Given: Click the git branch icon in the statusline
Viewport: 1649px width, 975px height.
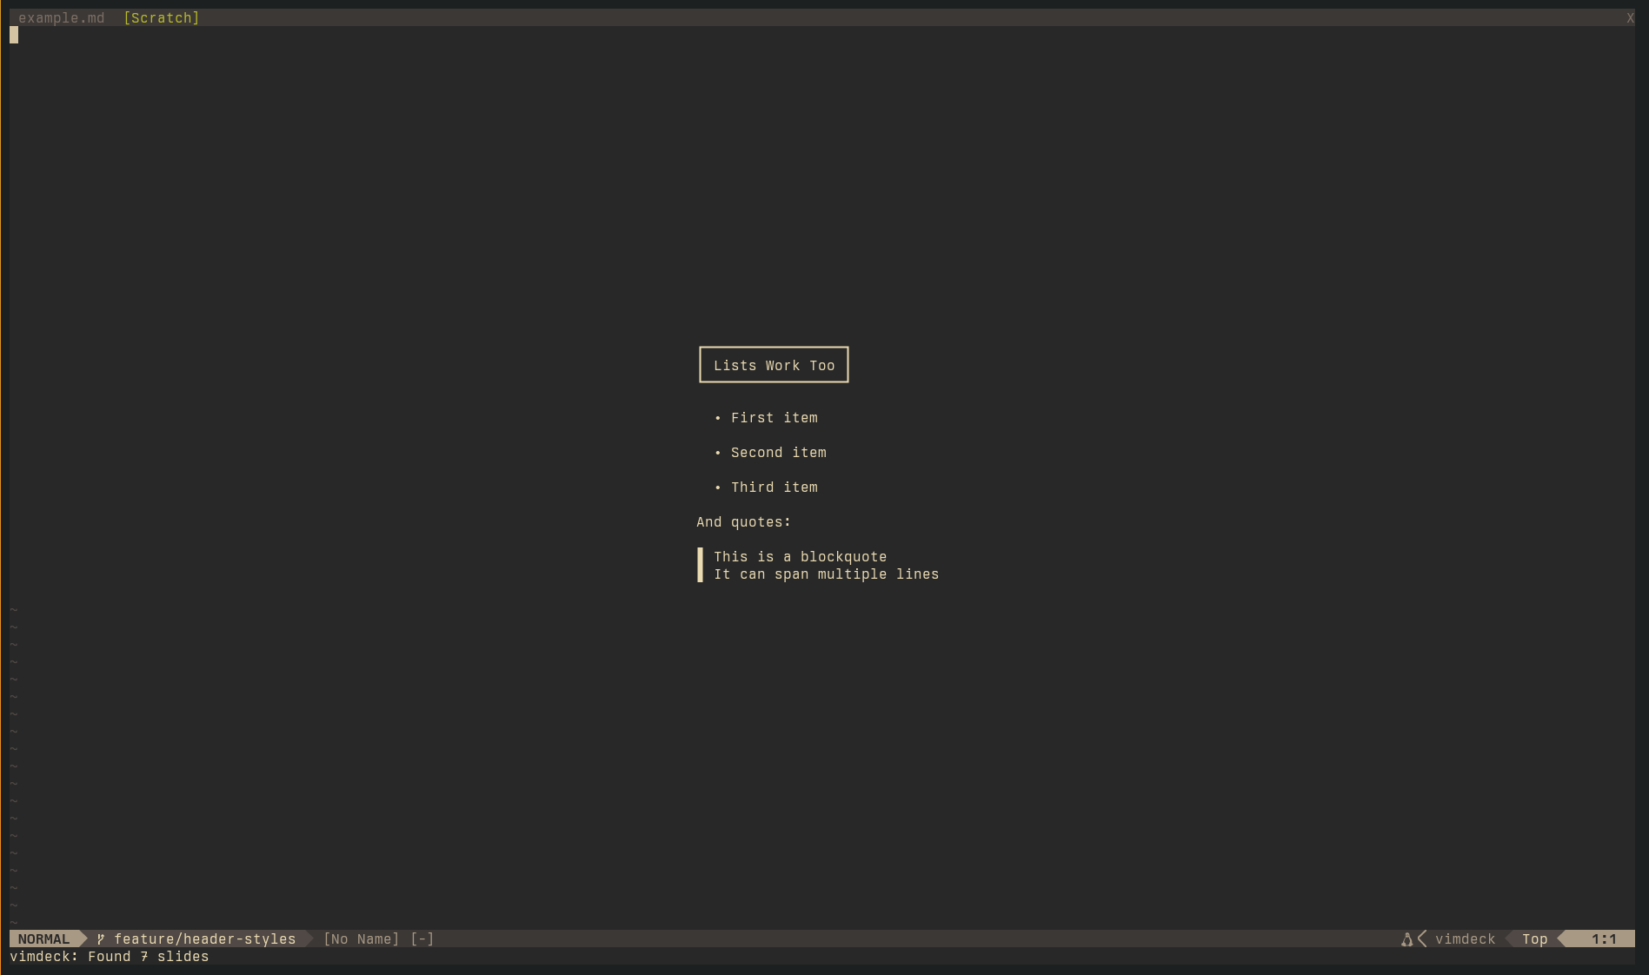Looking at the screenshot, I should [99, 939].
